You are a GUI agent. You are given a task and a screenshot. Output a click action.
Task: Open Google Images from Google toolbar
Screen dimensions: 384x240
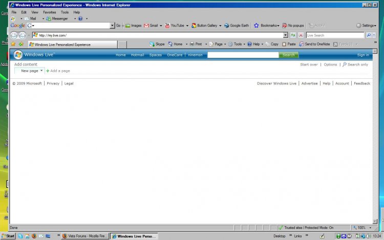pos(134,26)
